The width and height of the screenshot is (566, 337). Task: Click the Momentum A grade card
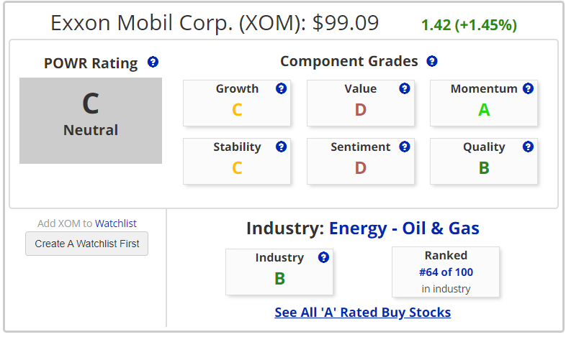pyautogui.click(x=484, y=103)
